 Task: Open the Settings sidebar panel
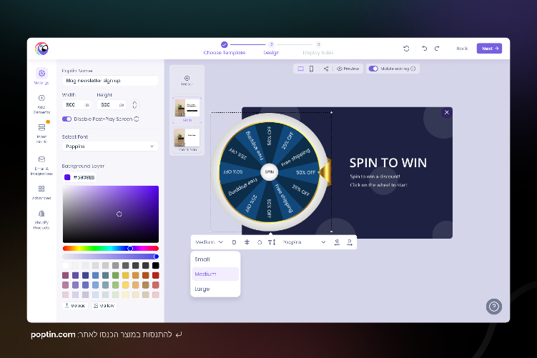[41, 76]
